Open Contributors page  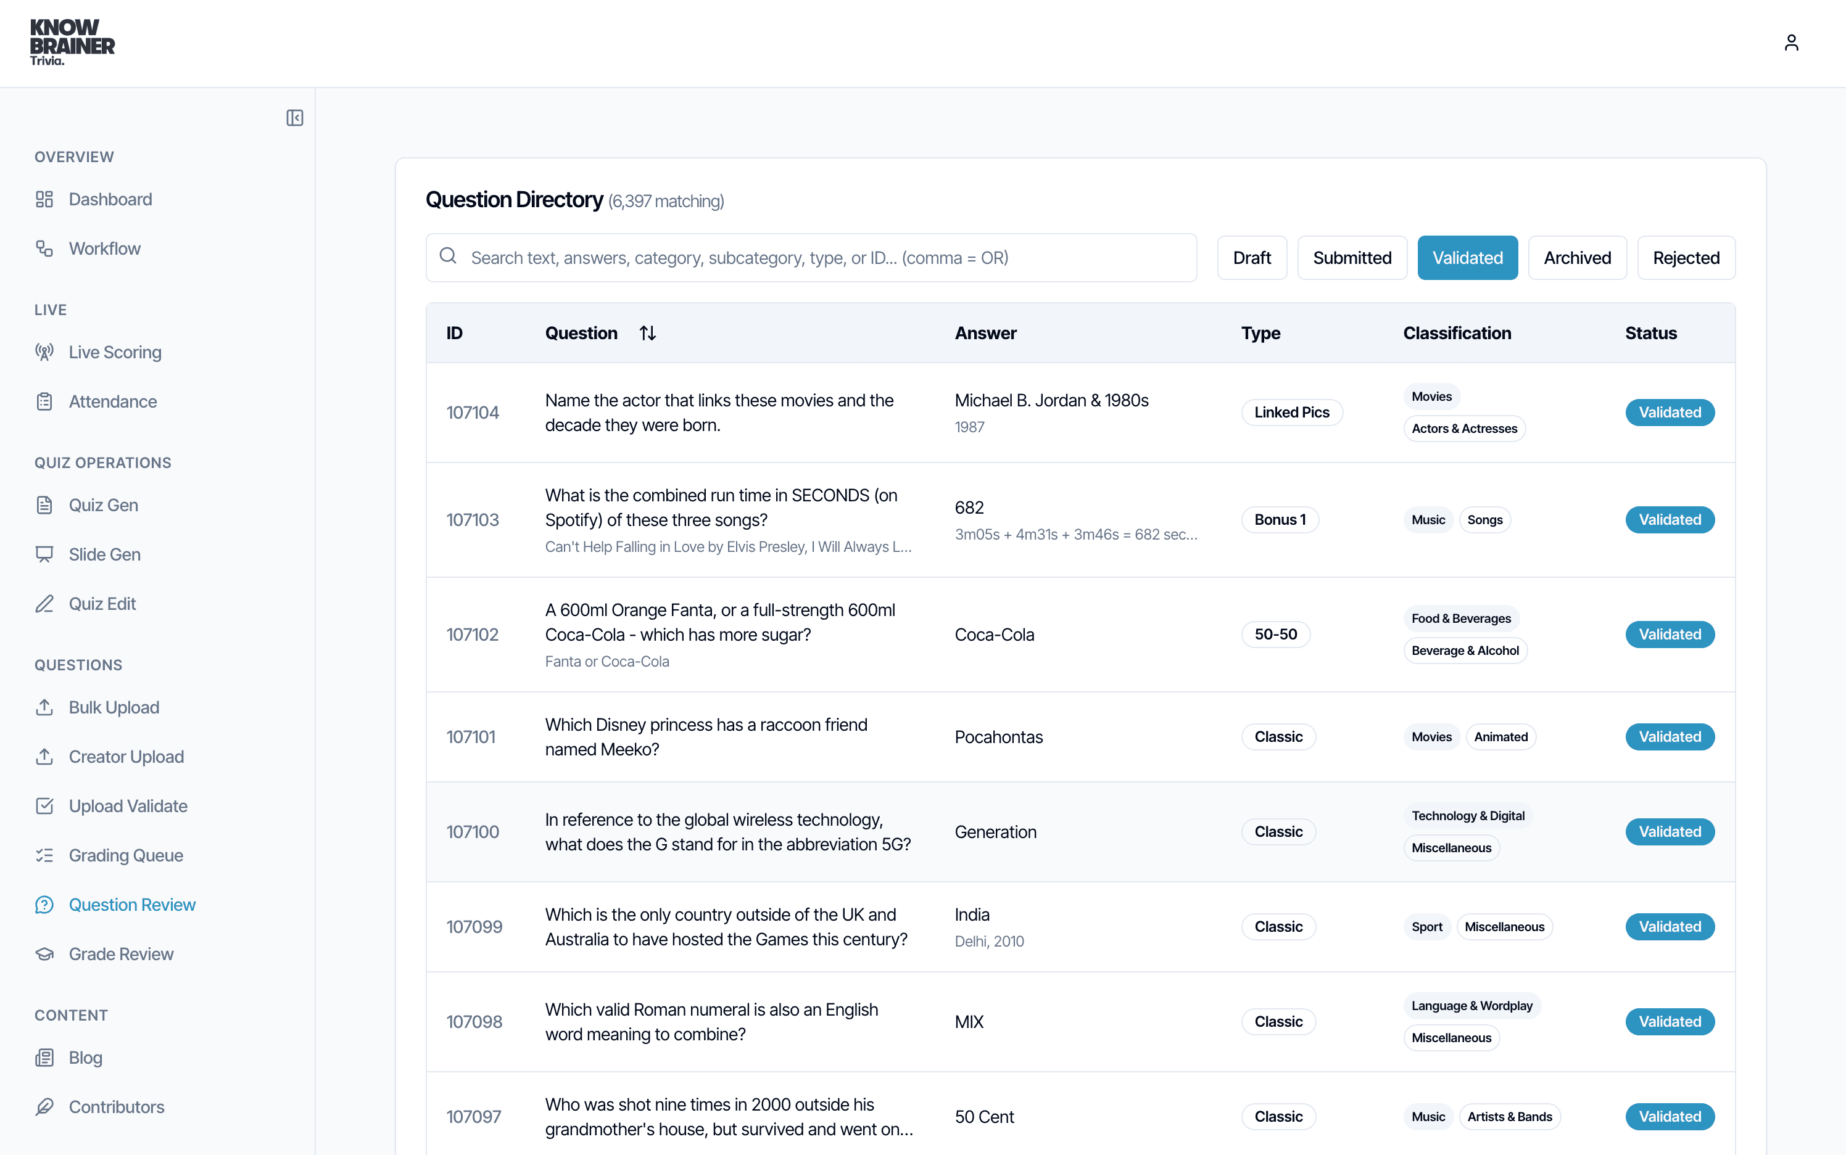click(116, 1106)
